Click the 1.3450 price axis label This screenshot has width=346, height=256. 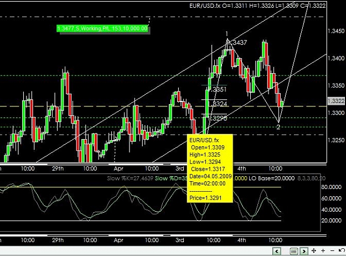[336, 31]
